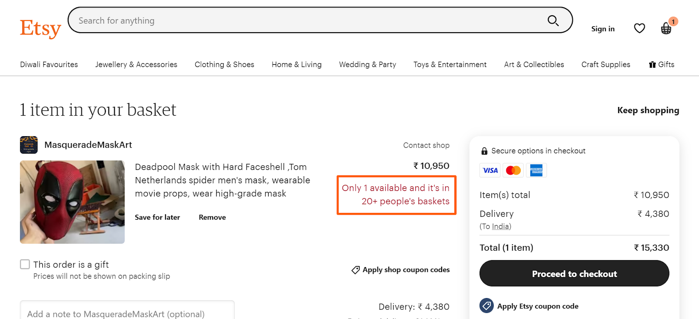
Task: Open favourites with the heart icon
Action: (x=639, y=28)
